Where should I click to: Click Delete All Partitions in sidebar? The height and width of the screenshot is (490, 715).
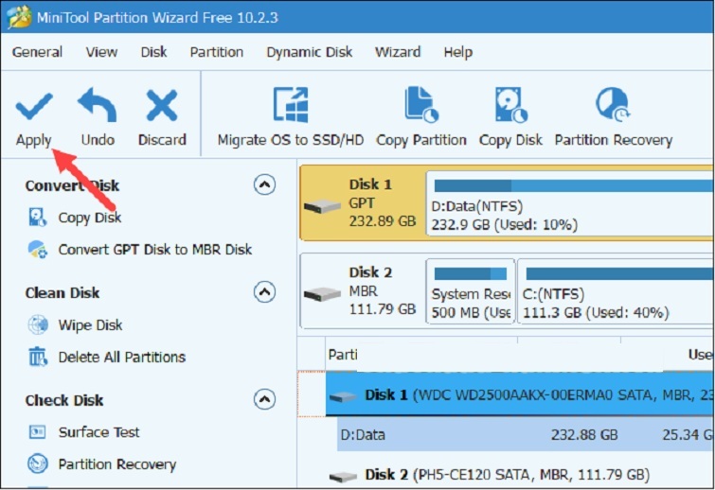(121, 357)
